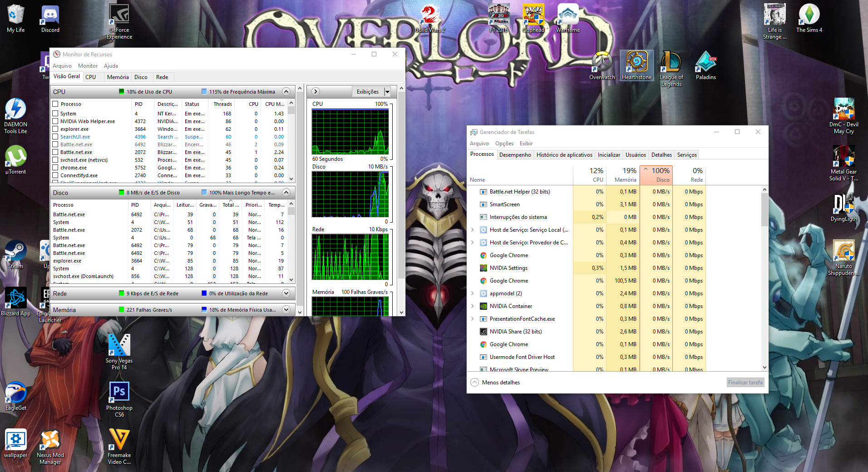Expand the appmodel (2) process group
Image resolution: width=868 pixels, height=472 pixels.
[x=473, y=293]
